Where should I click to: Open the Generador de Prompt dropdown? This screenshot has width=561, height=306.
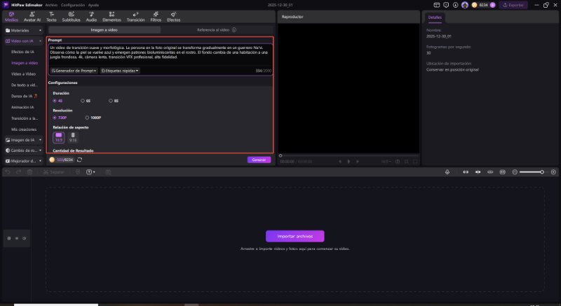pyautogui.click(x=74, y=70)
